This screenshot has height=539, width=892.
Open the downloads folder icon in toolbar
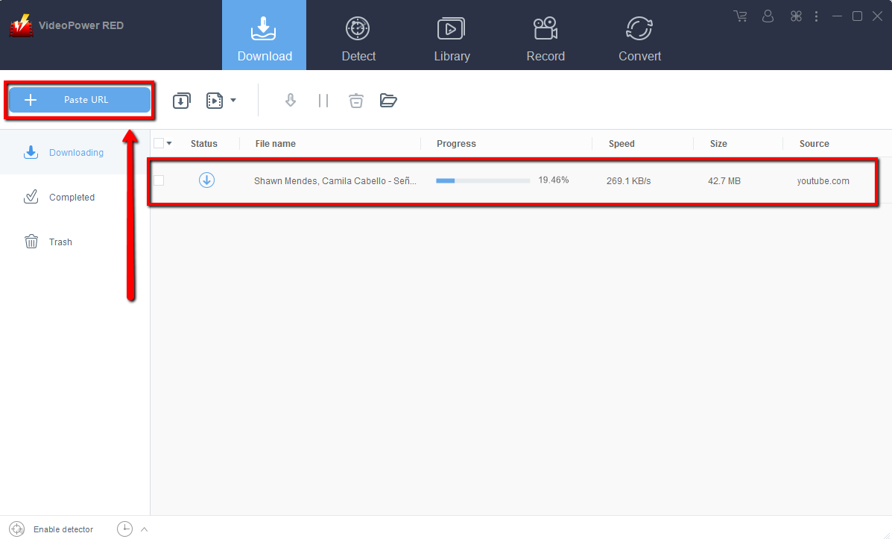click(388, 100)
